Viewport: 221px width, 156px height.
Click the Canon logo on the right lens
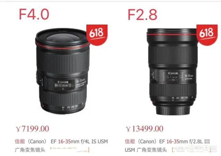point(173,73)
